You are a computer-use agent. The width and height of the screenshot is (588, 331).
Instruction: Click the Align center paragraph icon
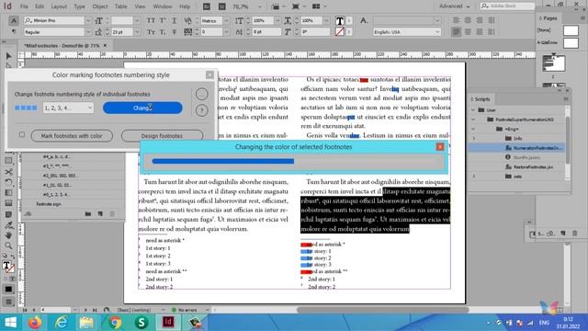click(468, 20)
